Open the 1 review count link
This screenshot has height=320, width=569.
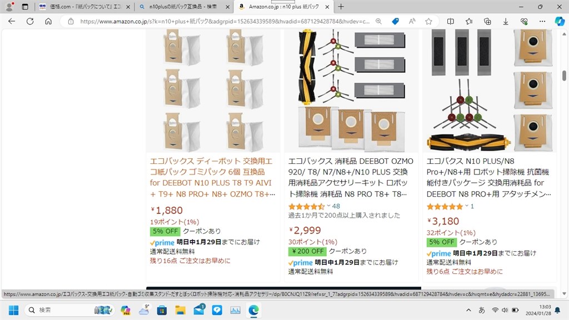pos(472,206)
